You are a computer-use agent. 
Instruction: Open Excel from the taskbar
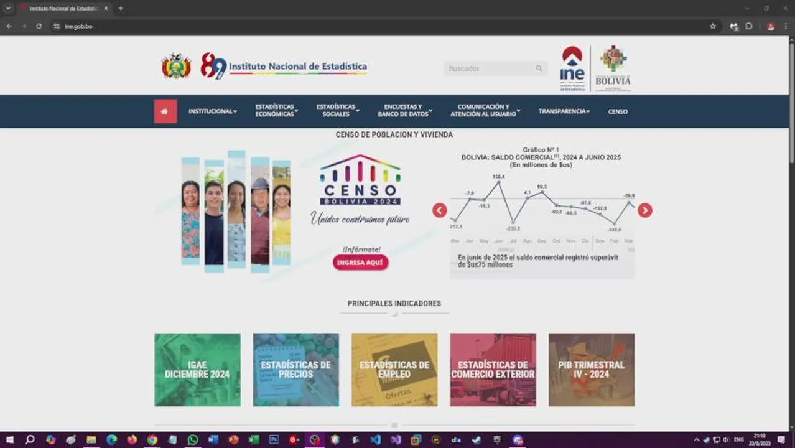point(254,440)
